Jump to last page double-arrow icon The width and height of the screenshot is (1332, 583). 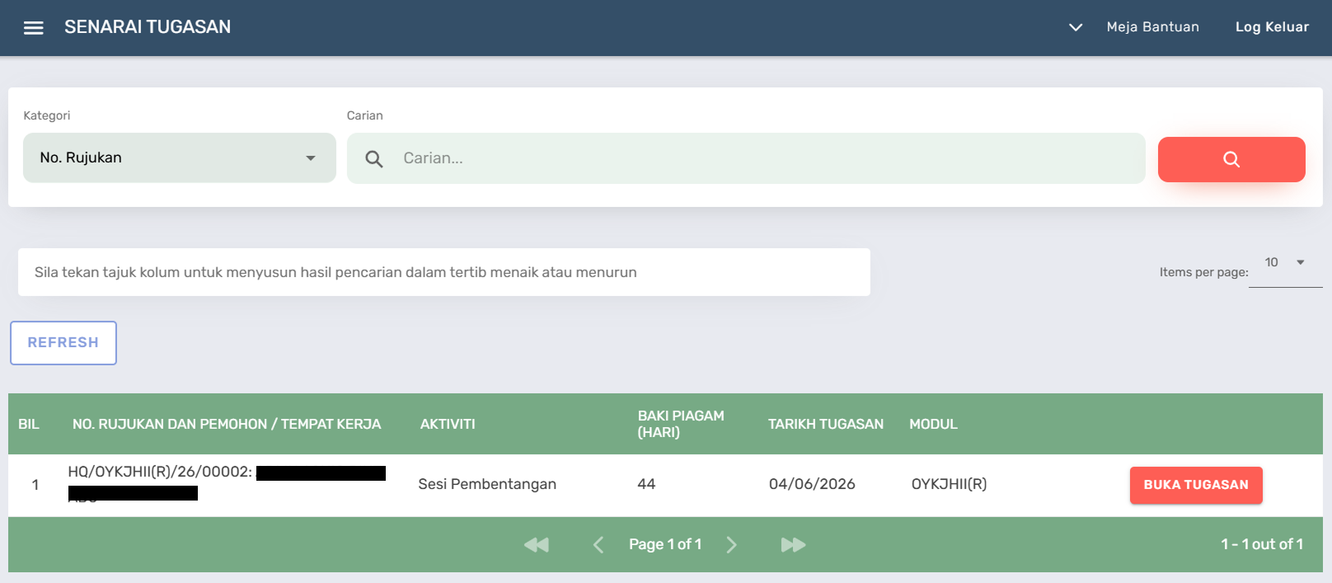tap(793, 544)
